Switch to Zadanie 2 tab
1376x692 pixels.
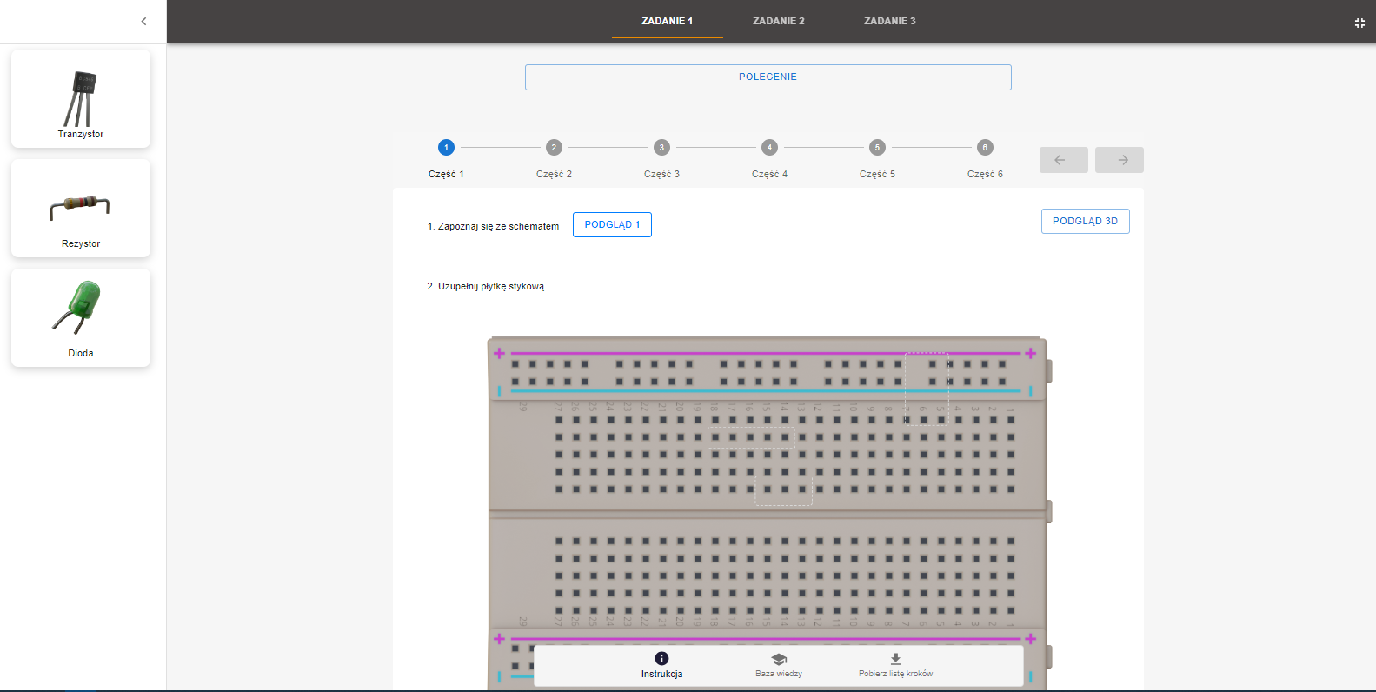[x=778, y=21]
